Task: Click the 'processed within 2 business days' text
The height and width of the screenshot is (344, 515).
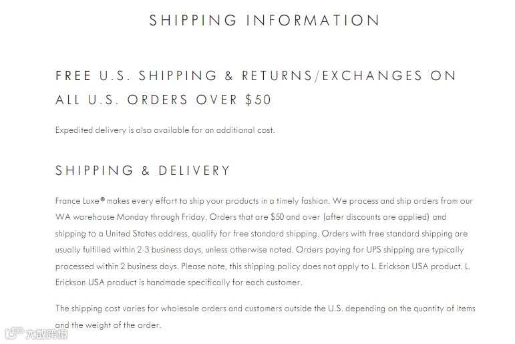Action: 117,266
